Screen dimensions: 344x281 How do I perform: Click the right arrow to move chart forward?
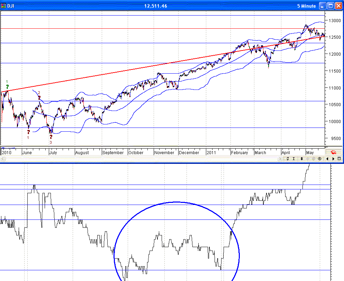[333, 159]
